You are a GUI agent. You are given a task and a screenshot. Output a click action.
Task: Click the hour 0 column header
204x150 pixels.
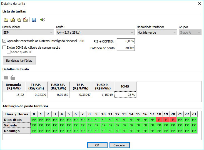pyautogui.click(x=34, y=114)
